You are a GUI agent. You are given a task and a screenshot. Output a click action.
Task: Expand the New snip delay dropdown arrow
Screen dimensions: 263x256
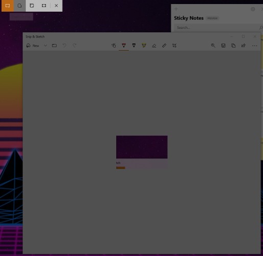(46, 46)
